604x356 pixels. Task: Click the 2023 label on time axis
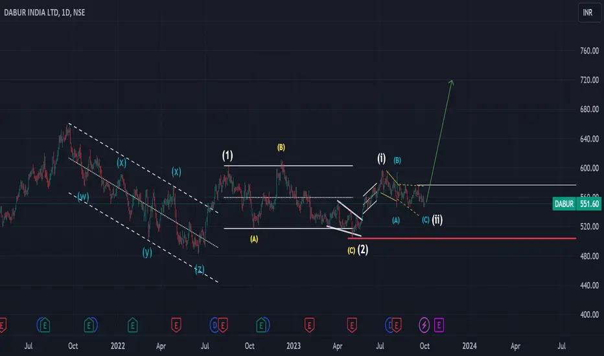tap(294, 346)
